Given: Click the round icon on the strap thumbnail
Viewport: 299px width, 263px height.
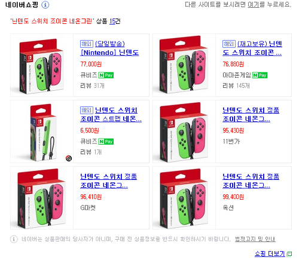Looking at the screenshot, I should click(69, 158).
